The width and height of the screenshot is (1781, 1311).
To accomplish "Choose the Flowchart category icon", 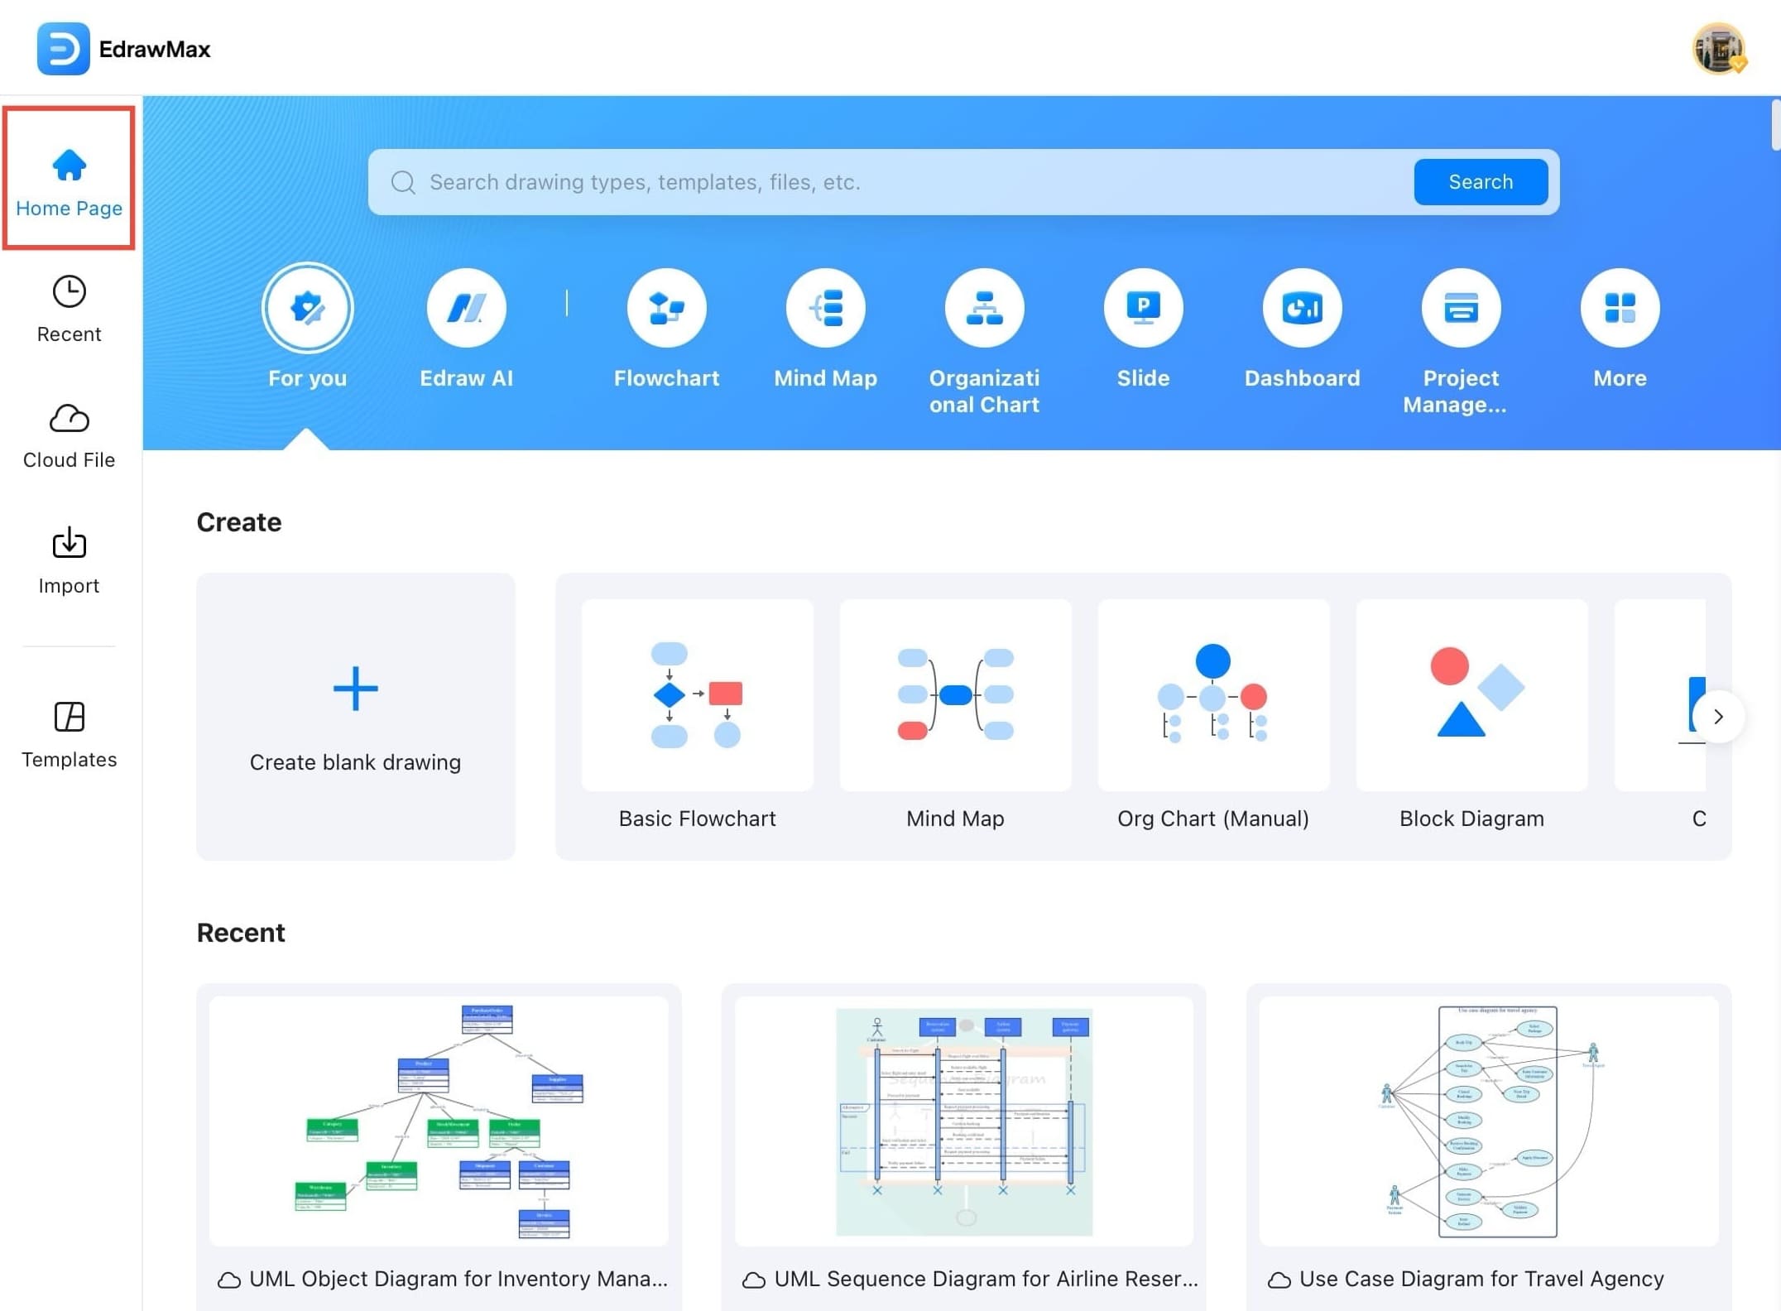I will [x=666, y=308].
